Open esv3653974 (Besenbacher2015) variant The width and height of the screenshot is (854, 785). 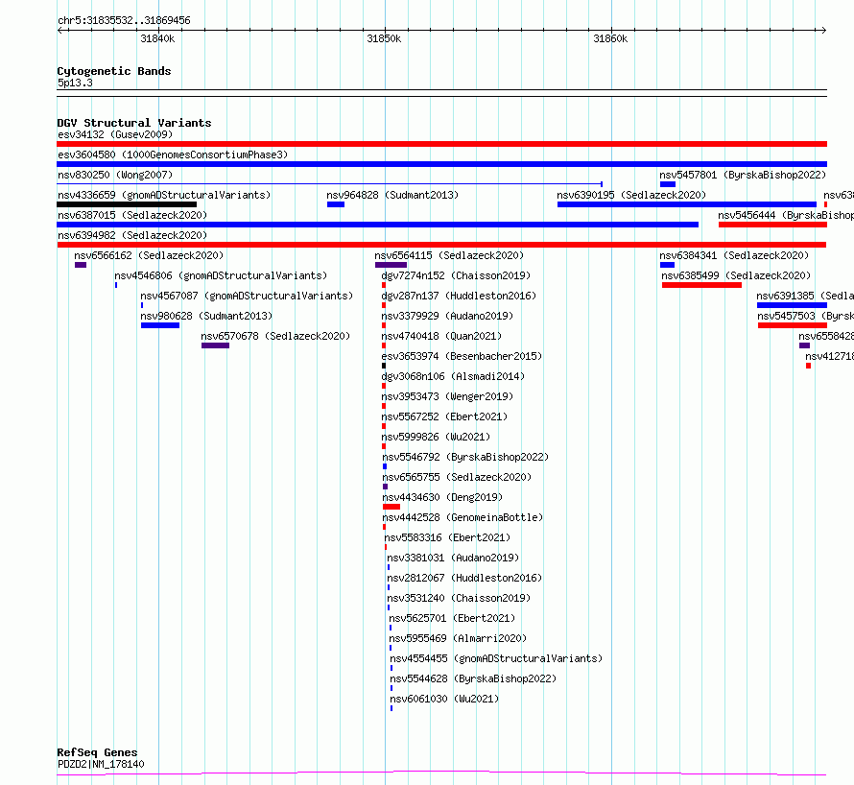[462, 356]
